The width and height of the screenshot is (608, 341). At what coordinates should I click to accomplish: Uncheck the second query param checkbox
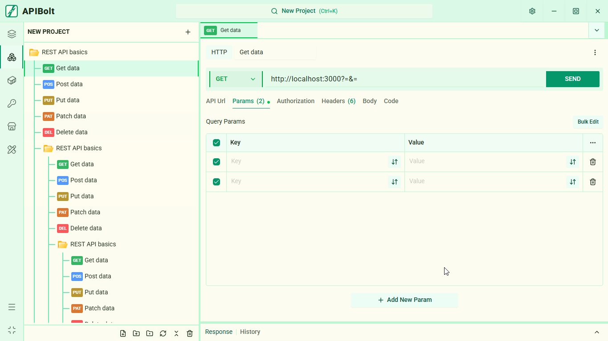(216, 182)
